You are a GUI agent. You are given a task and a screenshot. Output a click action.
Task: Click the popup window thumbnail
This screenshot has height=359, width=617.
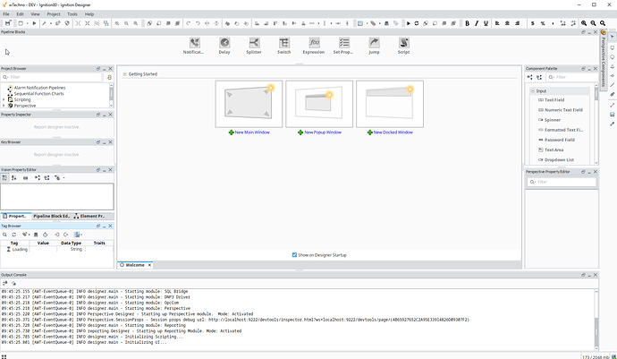coord(319,104)
